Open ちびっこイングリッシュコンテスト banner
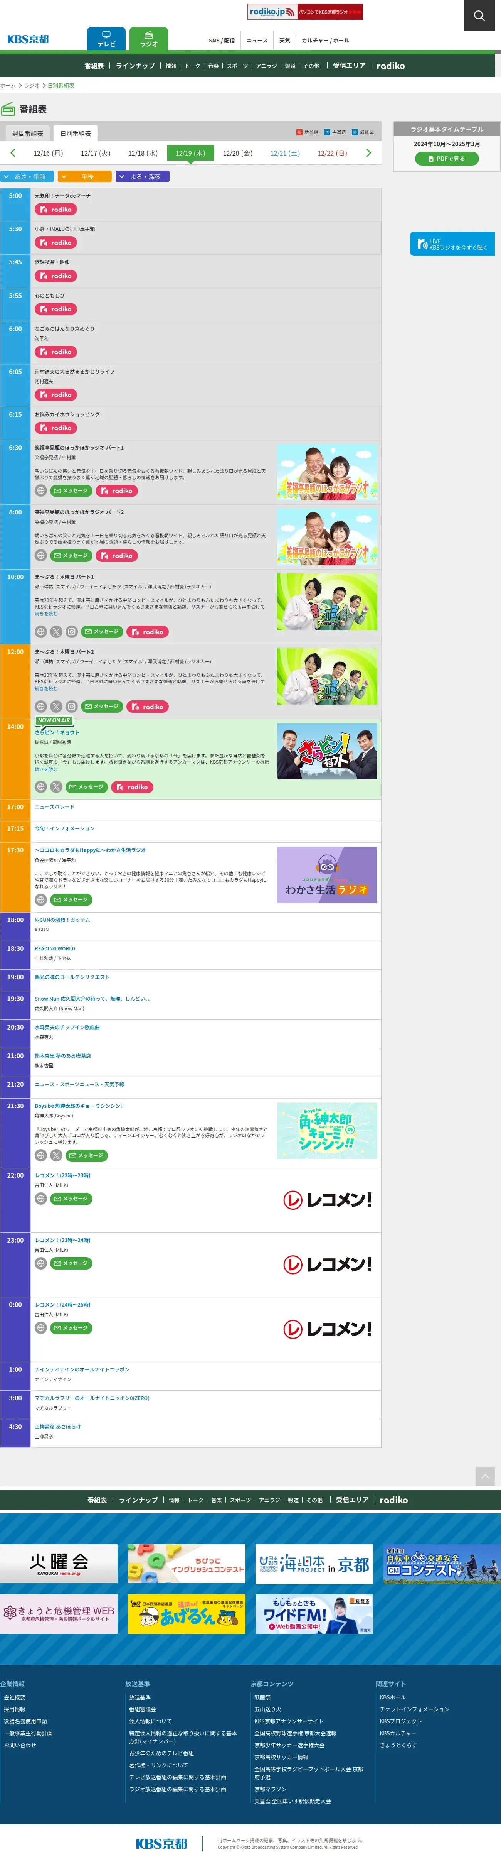Image resolution: width=501 pixels, height=1863 pixels. pos(186,1564)
